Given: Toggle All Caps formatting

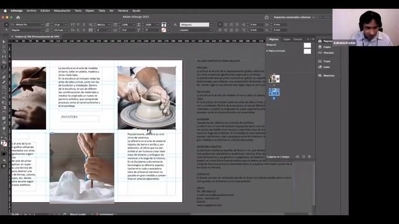Looking at the screenshot, I should click(x=72, y=25).
